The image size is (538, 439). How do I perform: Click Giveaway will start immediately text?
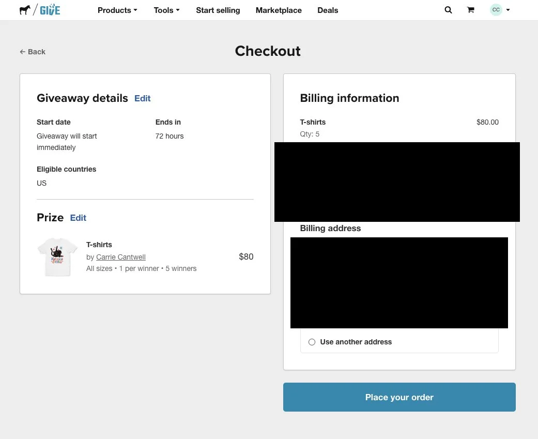point(67,142)
